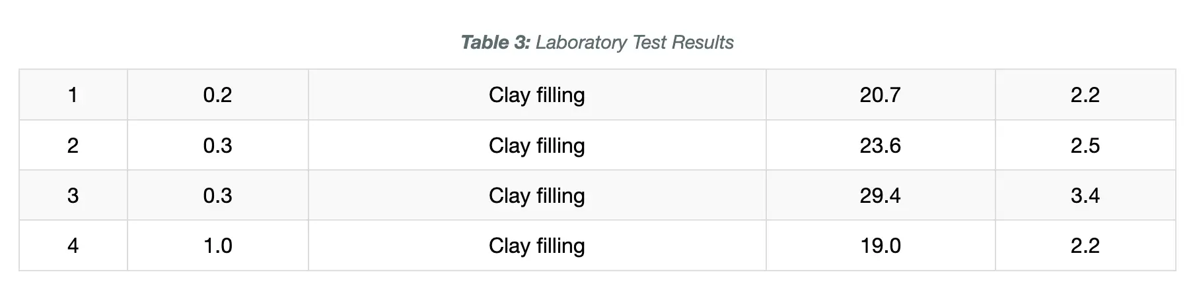Click the 2.2 value in row 4
The height and width of the screenshot is (295, 1193).
(1085, 246)
